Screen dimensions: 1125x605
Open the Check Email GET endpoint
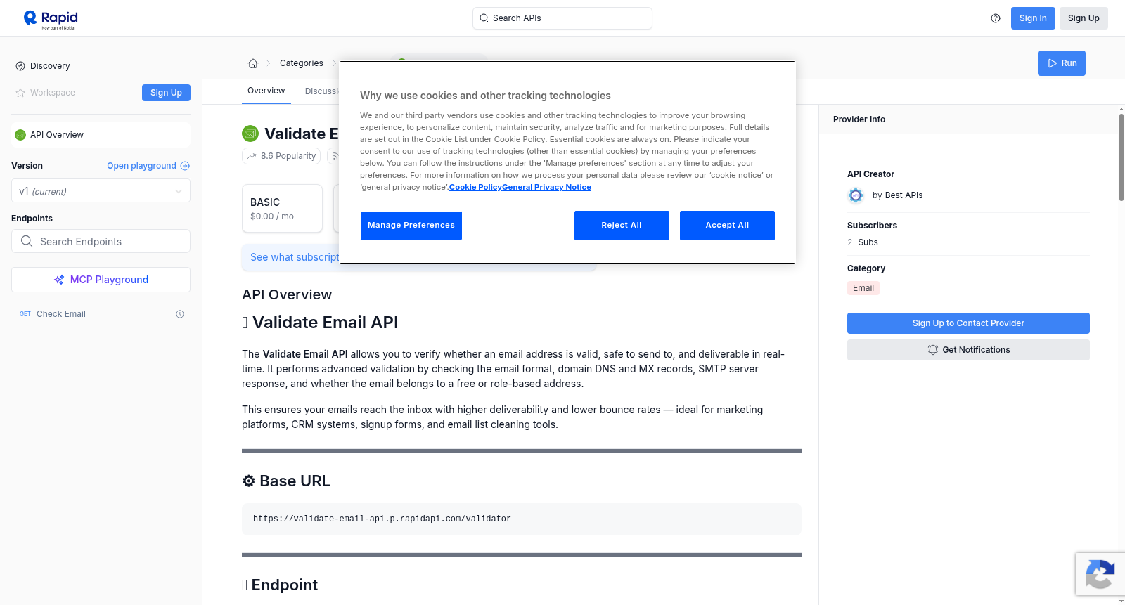click(101, 314)
